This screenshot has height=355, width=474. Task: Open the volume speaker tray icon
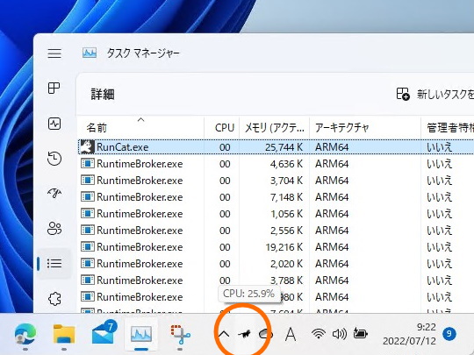(x=339, y=334)
